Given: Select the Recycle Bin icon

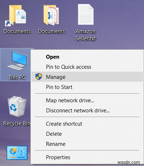Looking at the screenshot, I should click(17, 106).
